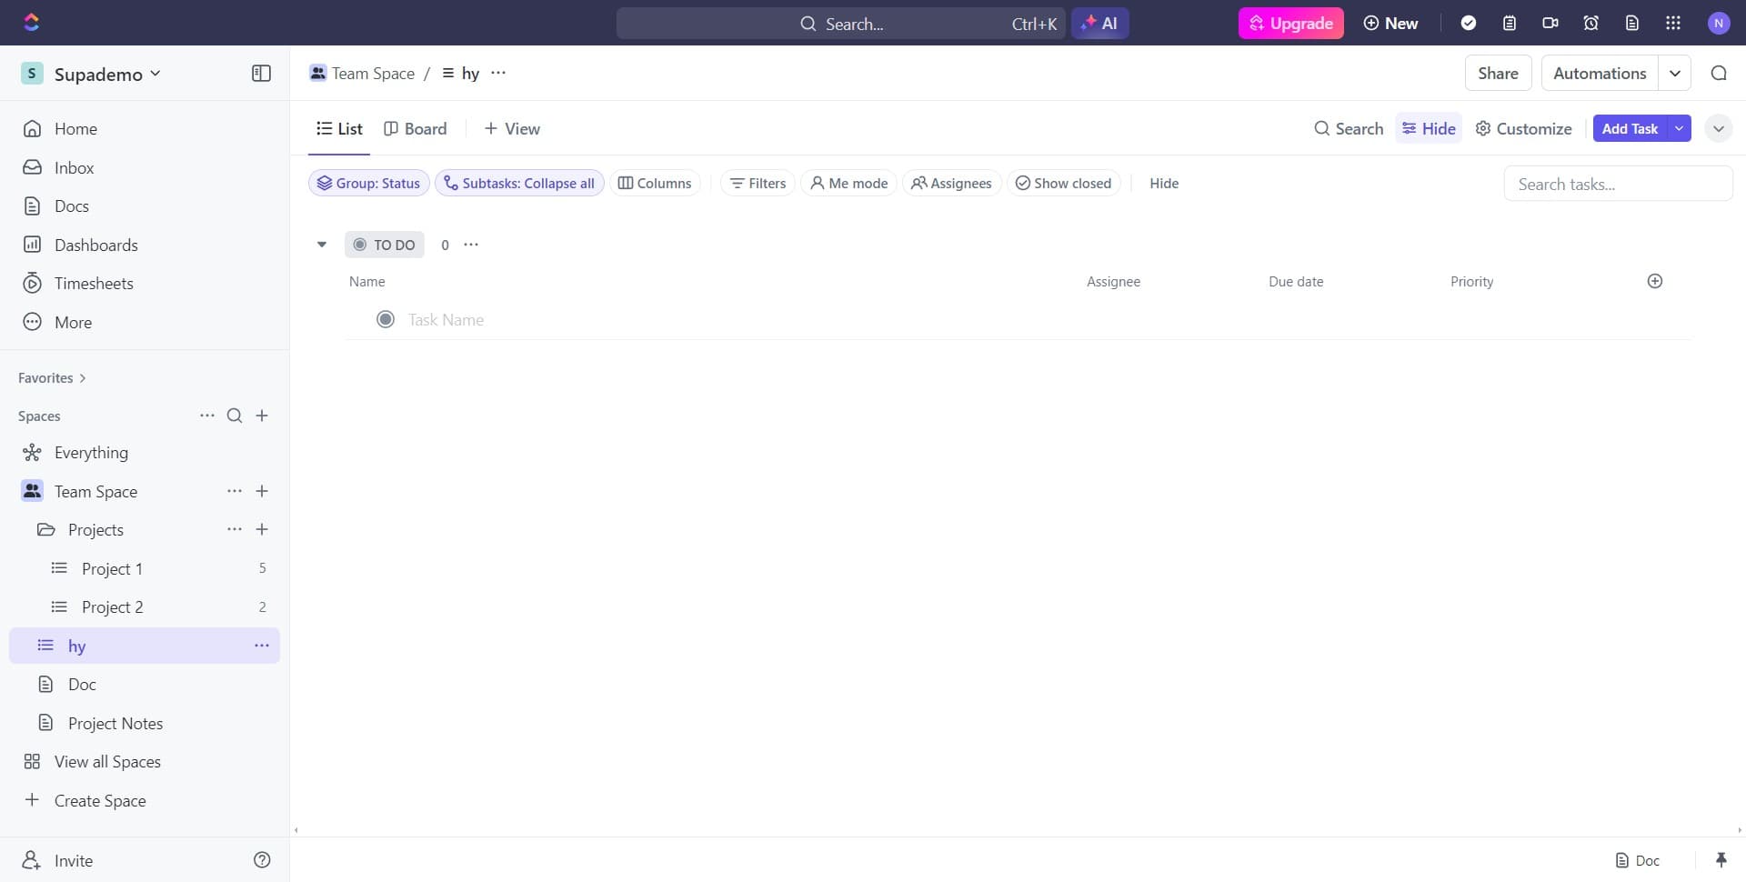Viewport: 1746px width, 882px height.
Task: Open Group: Status grouping options
Action: pos(368,184)
